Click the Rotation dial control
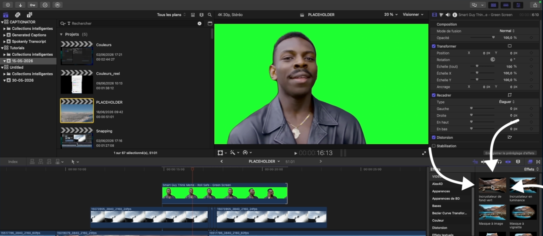This screenshot has width=543, height=236. click(492, 60)
